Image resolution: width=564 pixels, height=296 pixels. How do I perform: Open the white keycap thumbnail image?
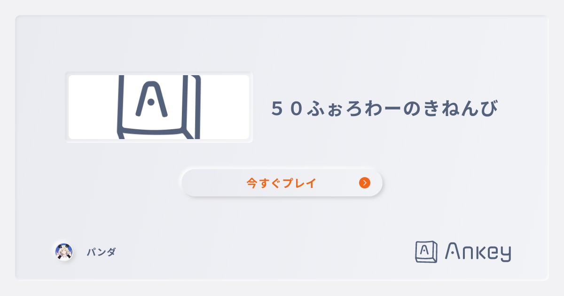tap(159, 107)
